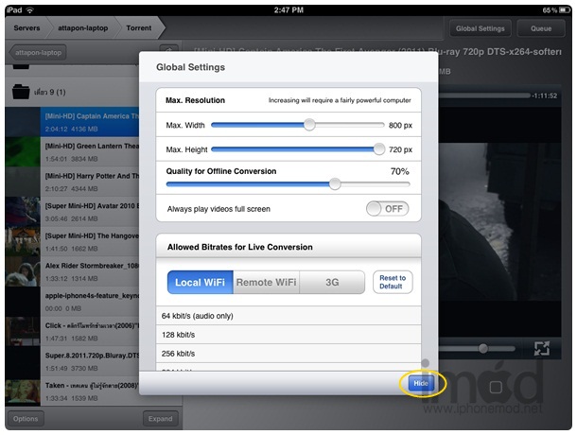Go back to Servers breadcrumb

26,28
